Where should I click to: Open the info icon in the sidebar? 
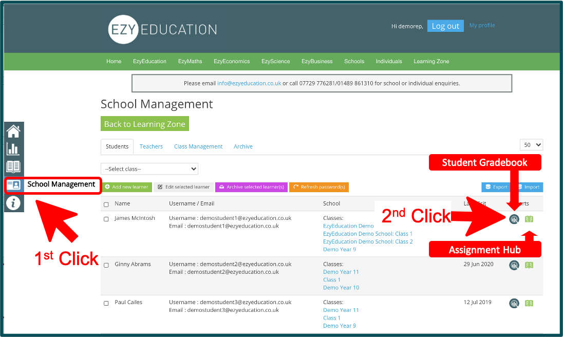click(13, 203)
